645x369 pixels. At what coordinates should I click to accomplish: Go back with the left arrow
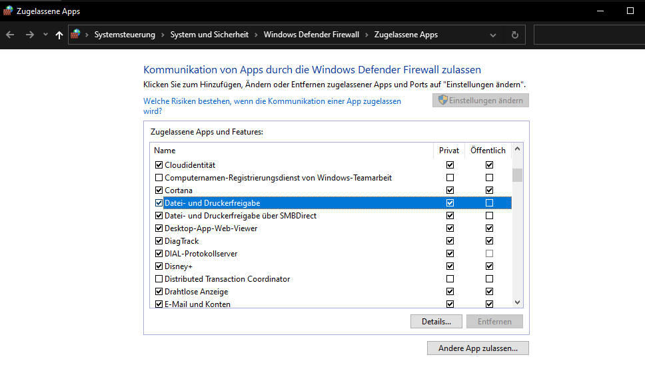pos(10,35)
